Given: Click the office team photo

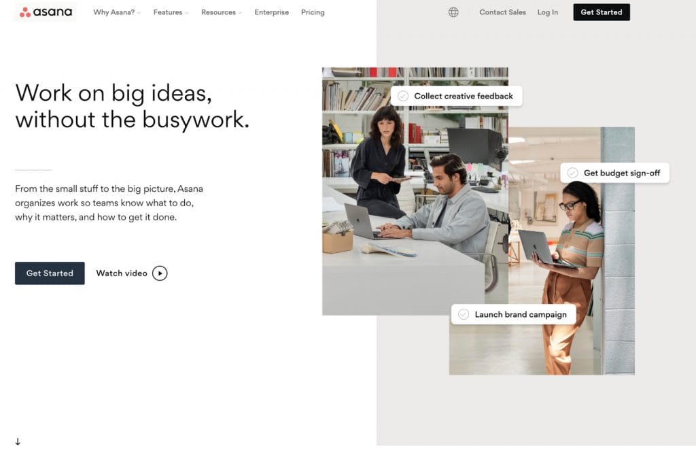Looking at the screenshot, I should (x=415, y=191).
